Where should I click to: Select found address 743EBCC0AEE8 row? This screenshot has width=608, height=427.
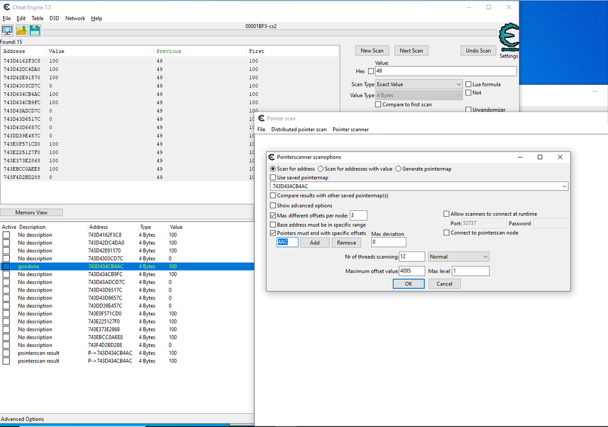(128, 169)
